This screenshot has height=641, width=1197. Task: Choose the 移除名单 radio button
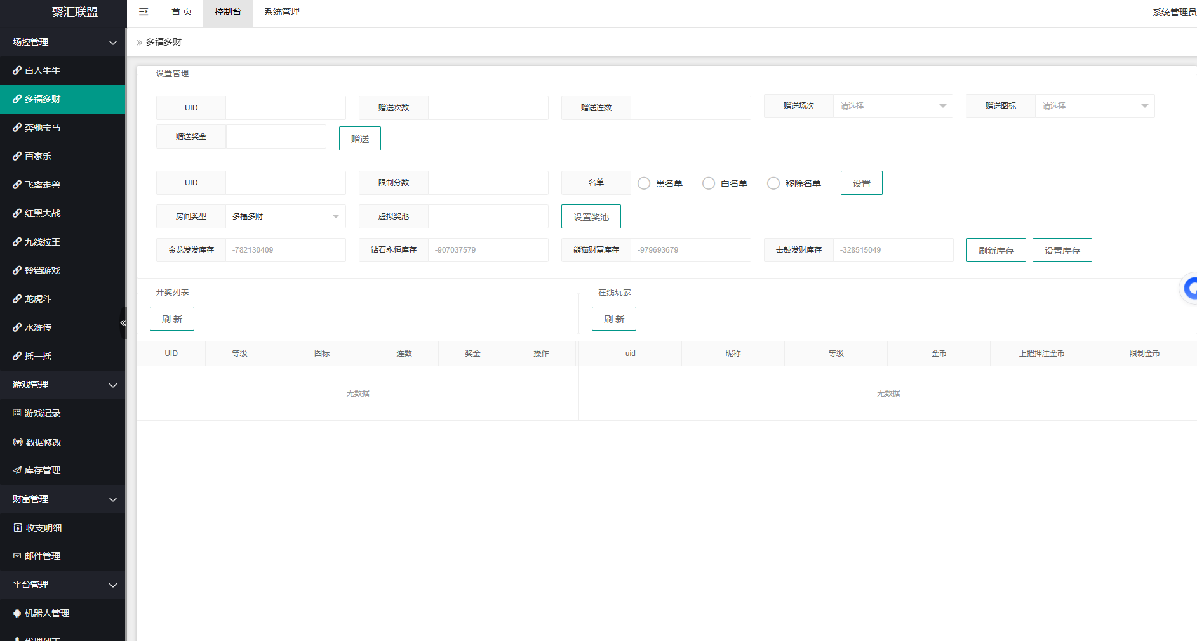pyautogui.click(x=773, y=183)
